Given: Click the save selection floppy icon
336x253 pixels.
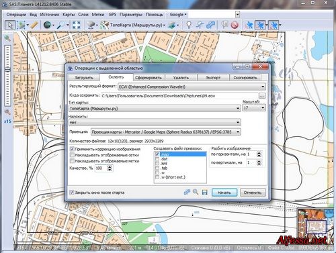Looking at the screenshot, I should tap(204, 193).
